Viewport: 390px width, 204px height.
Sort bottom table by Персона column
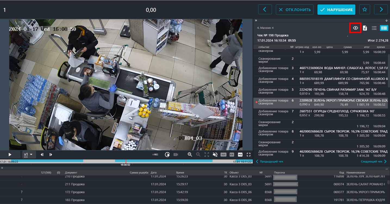(279, 172)
